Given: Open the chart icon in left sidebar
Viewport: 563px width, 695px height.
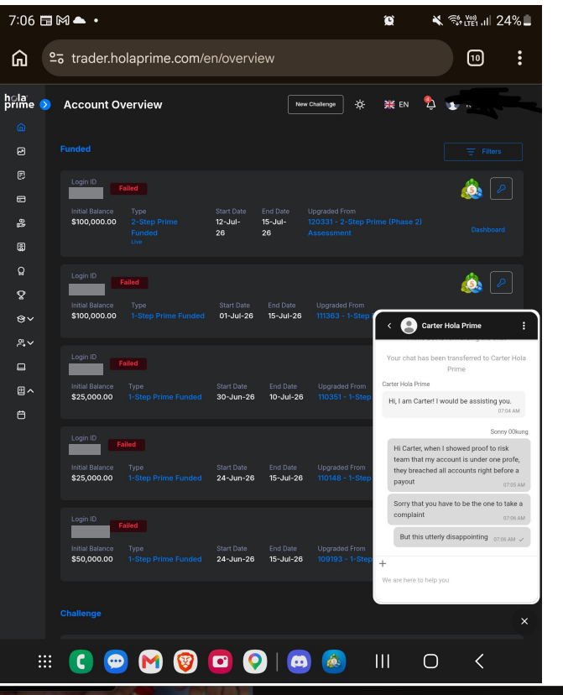Looking at the screenshot, I should [x=21, y=152].
